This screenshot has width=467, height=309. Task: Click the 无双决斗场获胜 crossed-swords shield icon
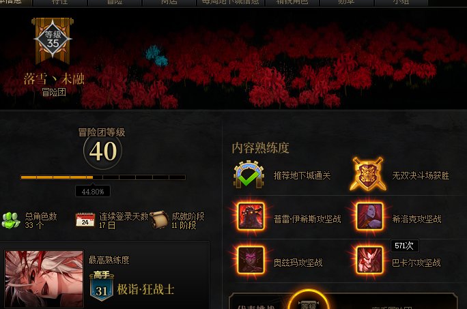[x=368, y=174]
